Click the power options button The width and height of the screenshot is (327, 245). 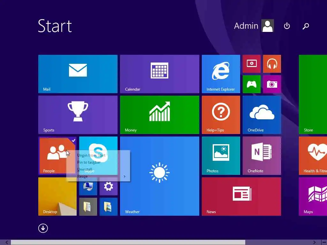287,26
